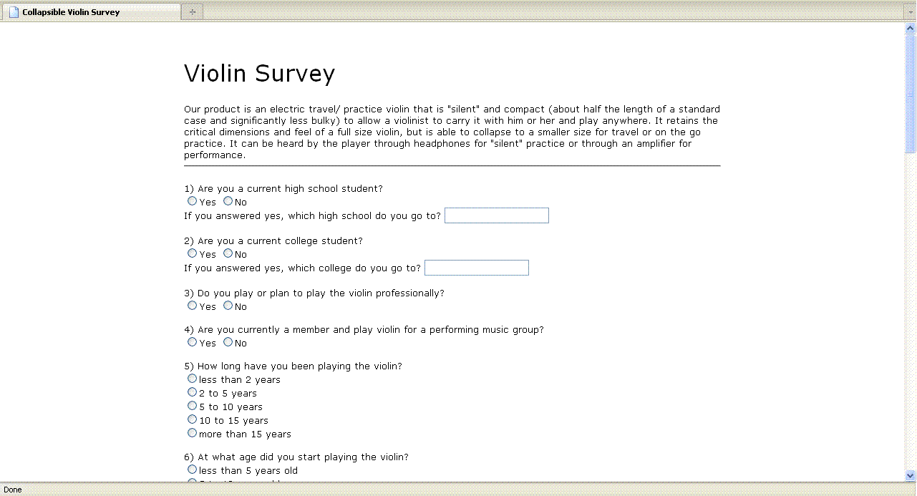
Task: Select No for current high school student
Action: coord(228,200)
